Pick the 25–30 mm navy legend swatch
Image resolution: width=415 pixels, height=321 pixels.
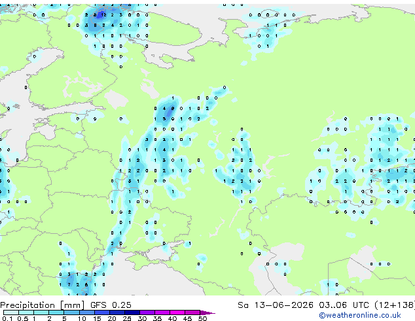[x=132, y=312]
